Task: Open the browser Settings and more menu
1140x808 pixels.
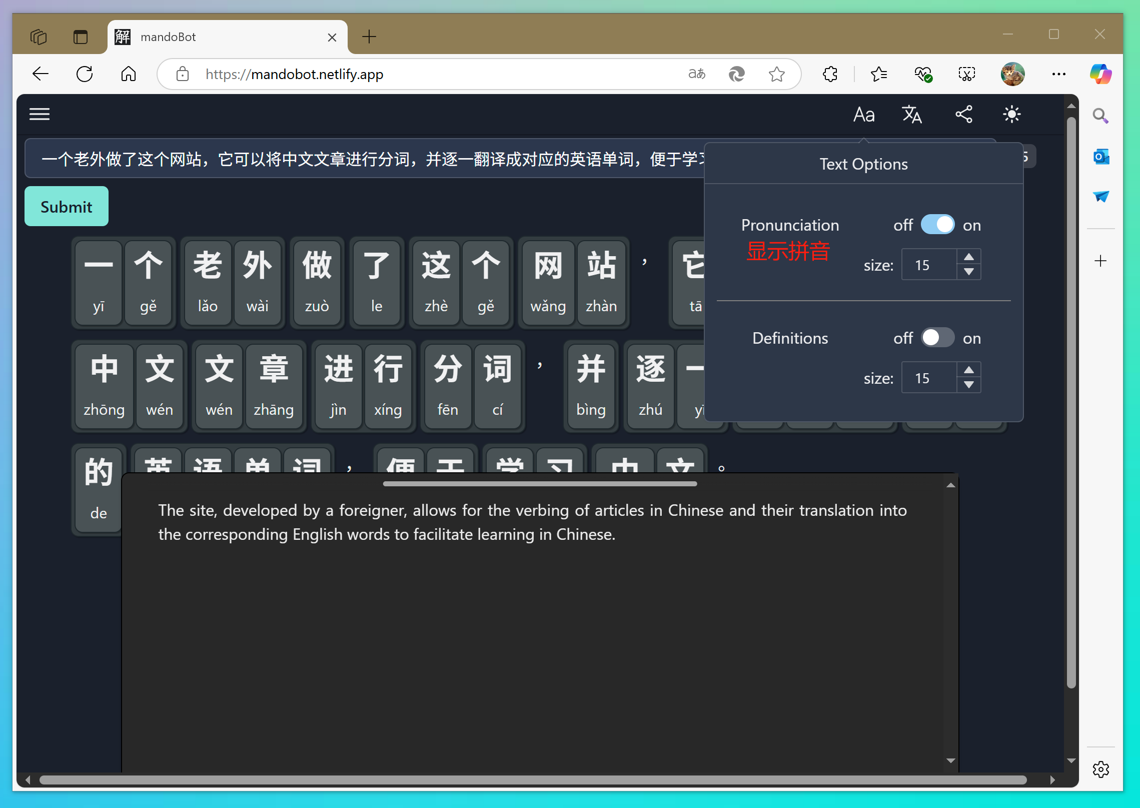Action: (x=1058, y=74)
